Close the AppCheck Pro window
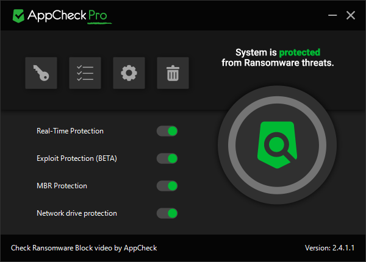This screenshot has height=262, width=366. point(350,15)
